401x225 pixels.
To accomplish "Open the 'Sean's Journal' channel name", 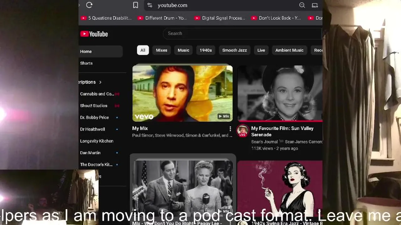I will (264, 142).
